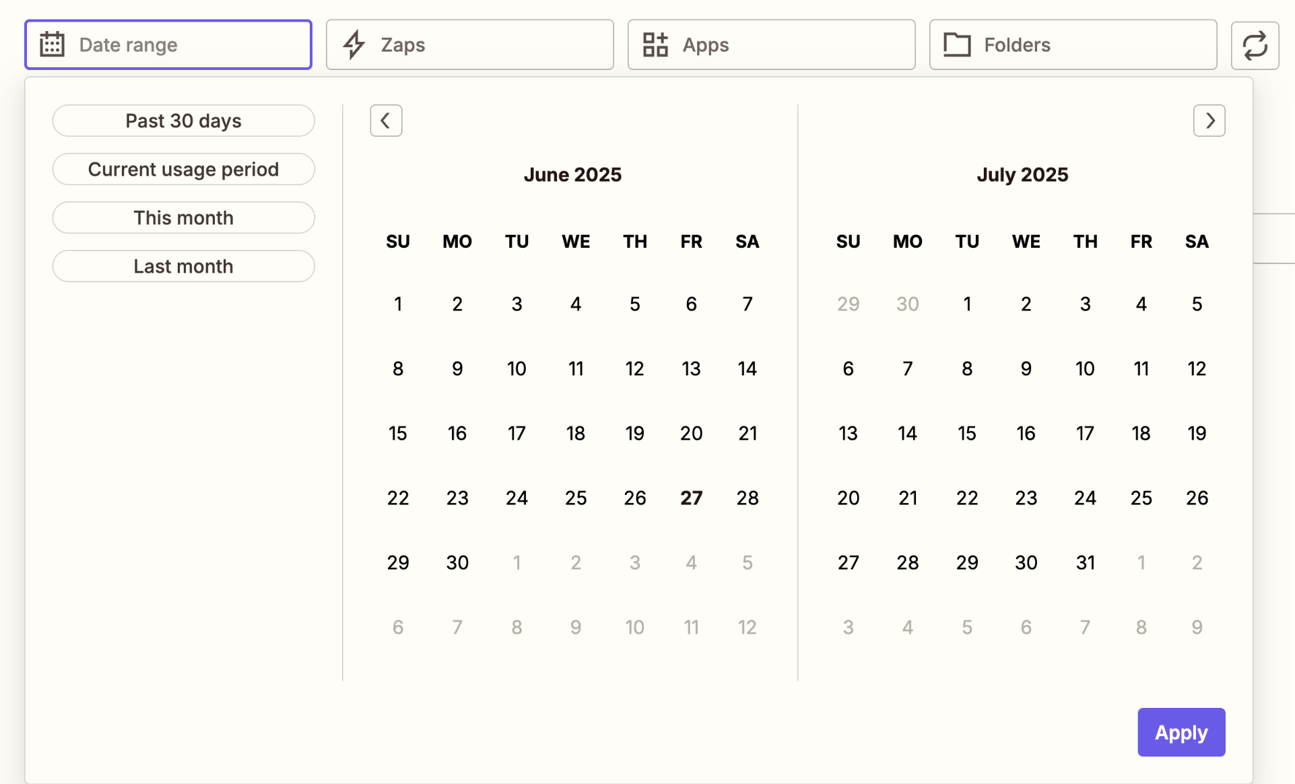Viewport: 1295px width, 784px height.
Task: Open the Date range filter field
Action: 168,44
